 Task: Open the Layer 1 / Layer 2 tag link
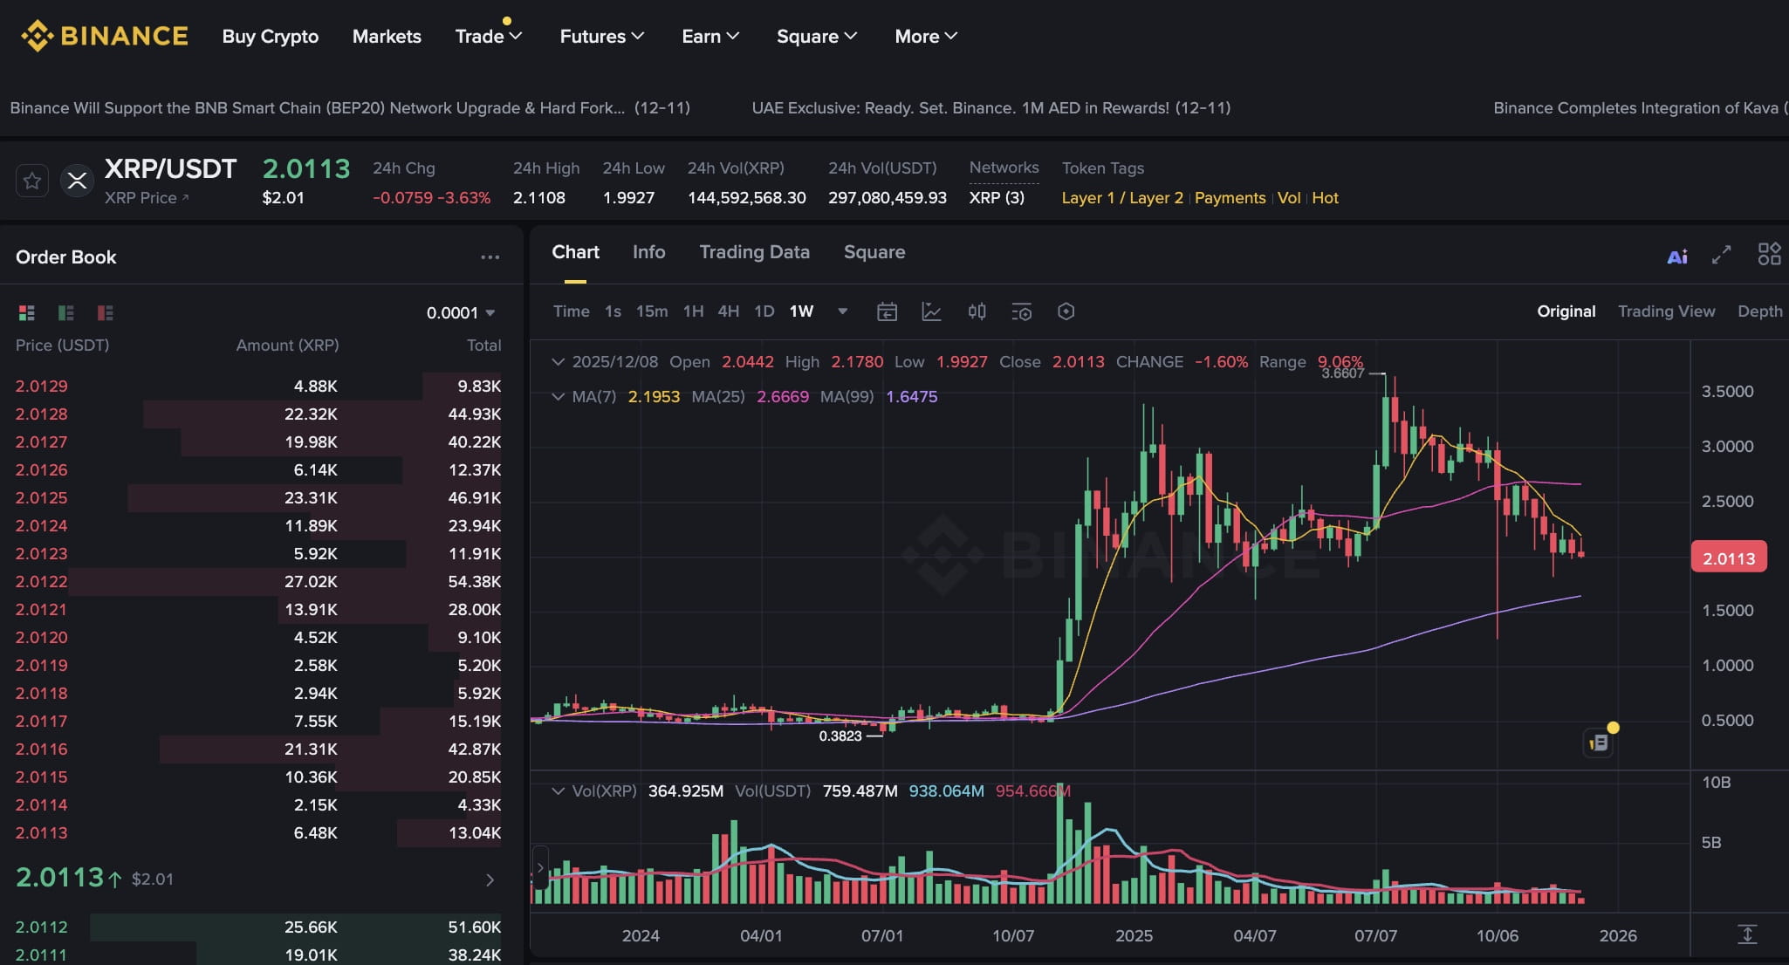tap(1122, 197)
